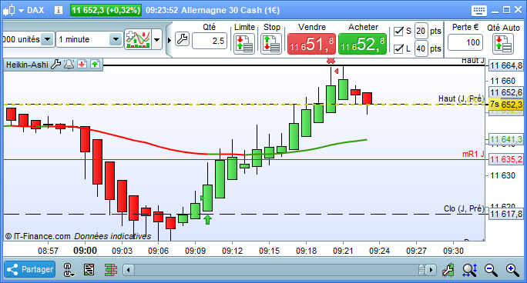
Task: Open the DAX instrument dropdown arrow
Action: tap(21, 11)
